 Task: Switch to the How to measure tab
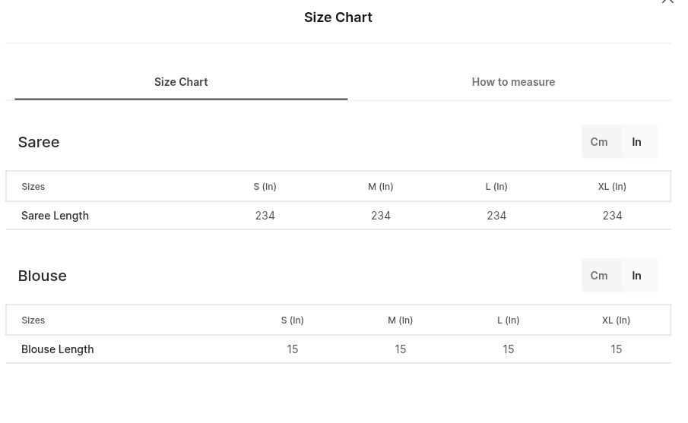[513, 82]
